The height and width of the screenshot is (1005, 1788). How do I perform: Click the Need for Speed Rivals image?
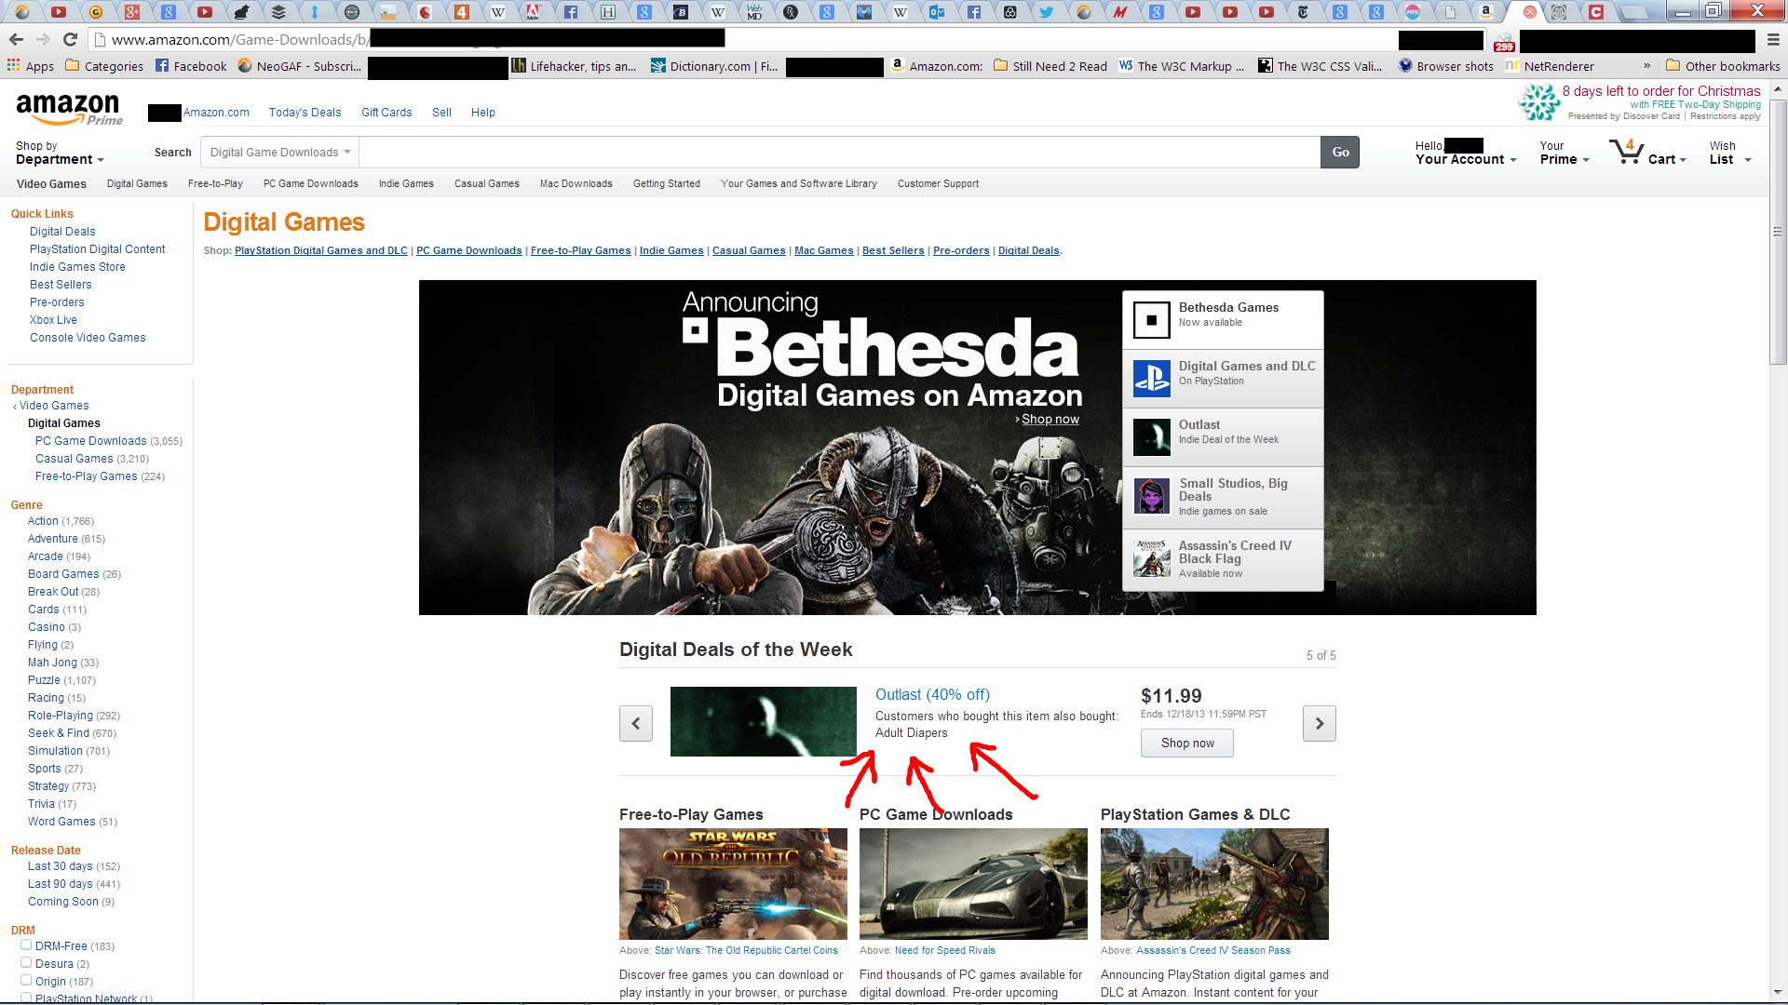click(x=973, y=884)
